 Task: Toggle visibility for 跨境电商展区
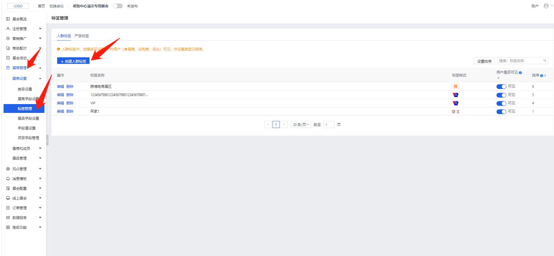[501, 87]
